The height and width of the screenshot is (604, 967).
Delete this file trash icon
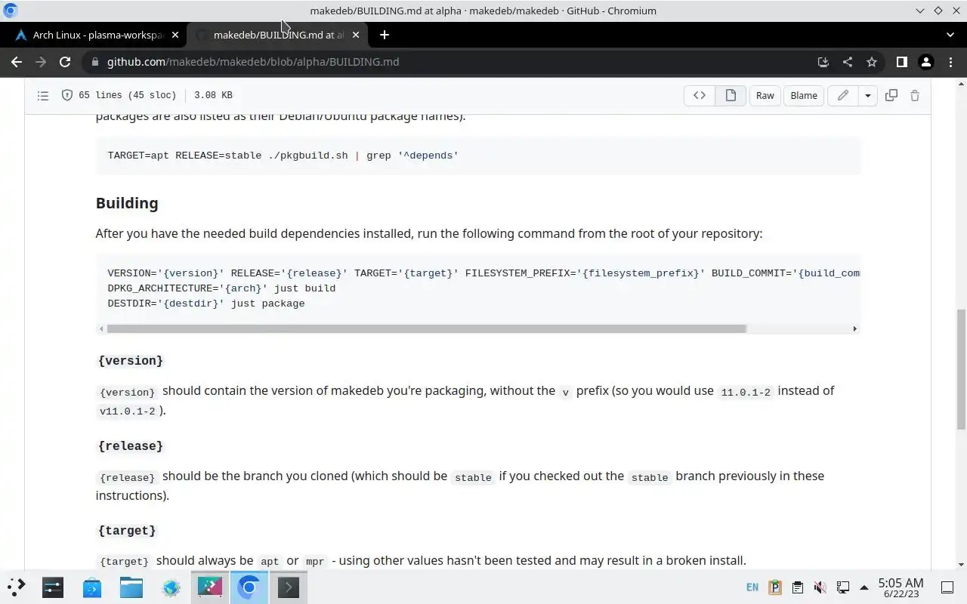pos(915,95)
